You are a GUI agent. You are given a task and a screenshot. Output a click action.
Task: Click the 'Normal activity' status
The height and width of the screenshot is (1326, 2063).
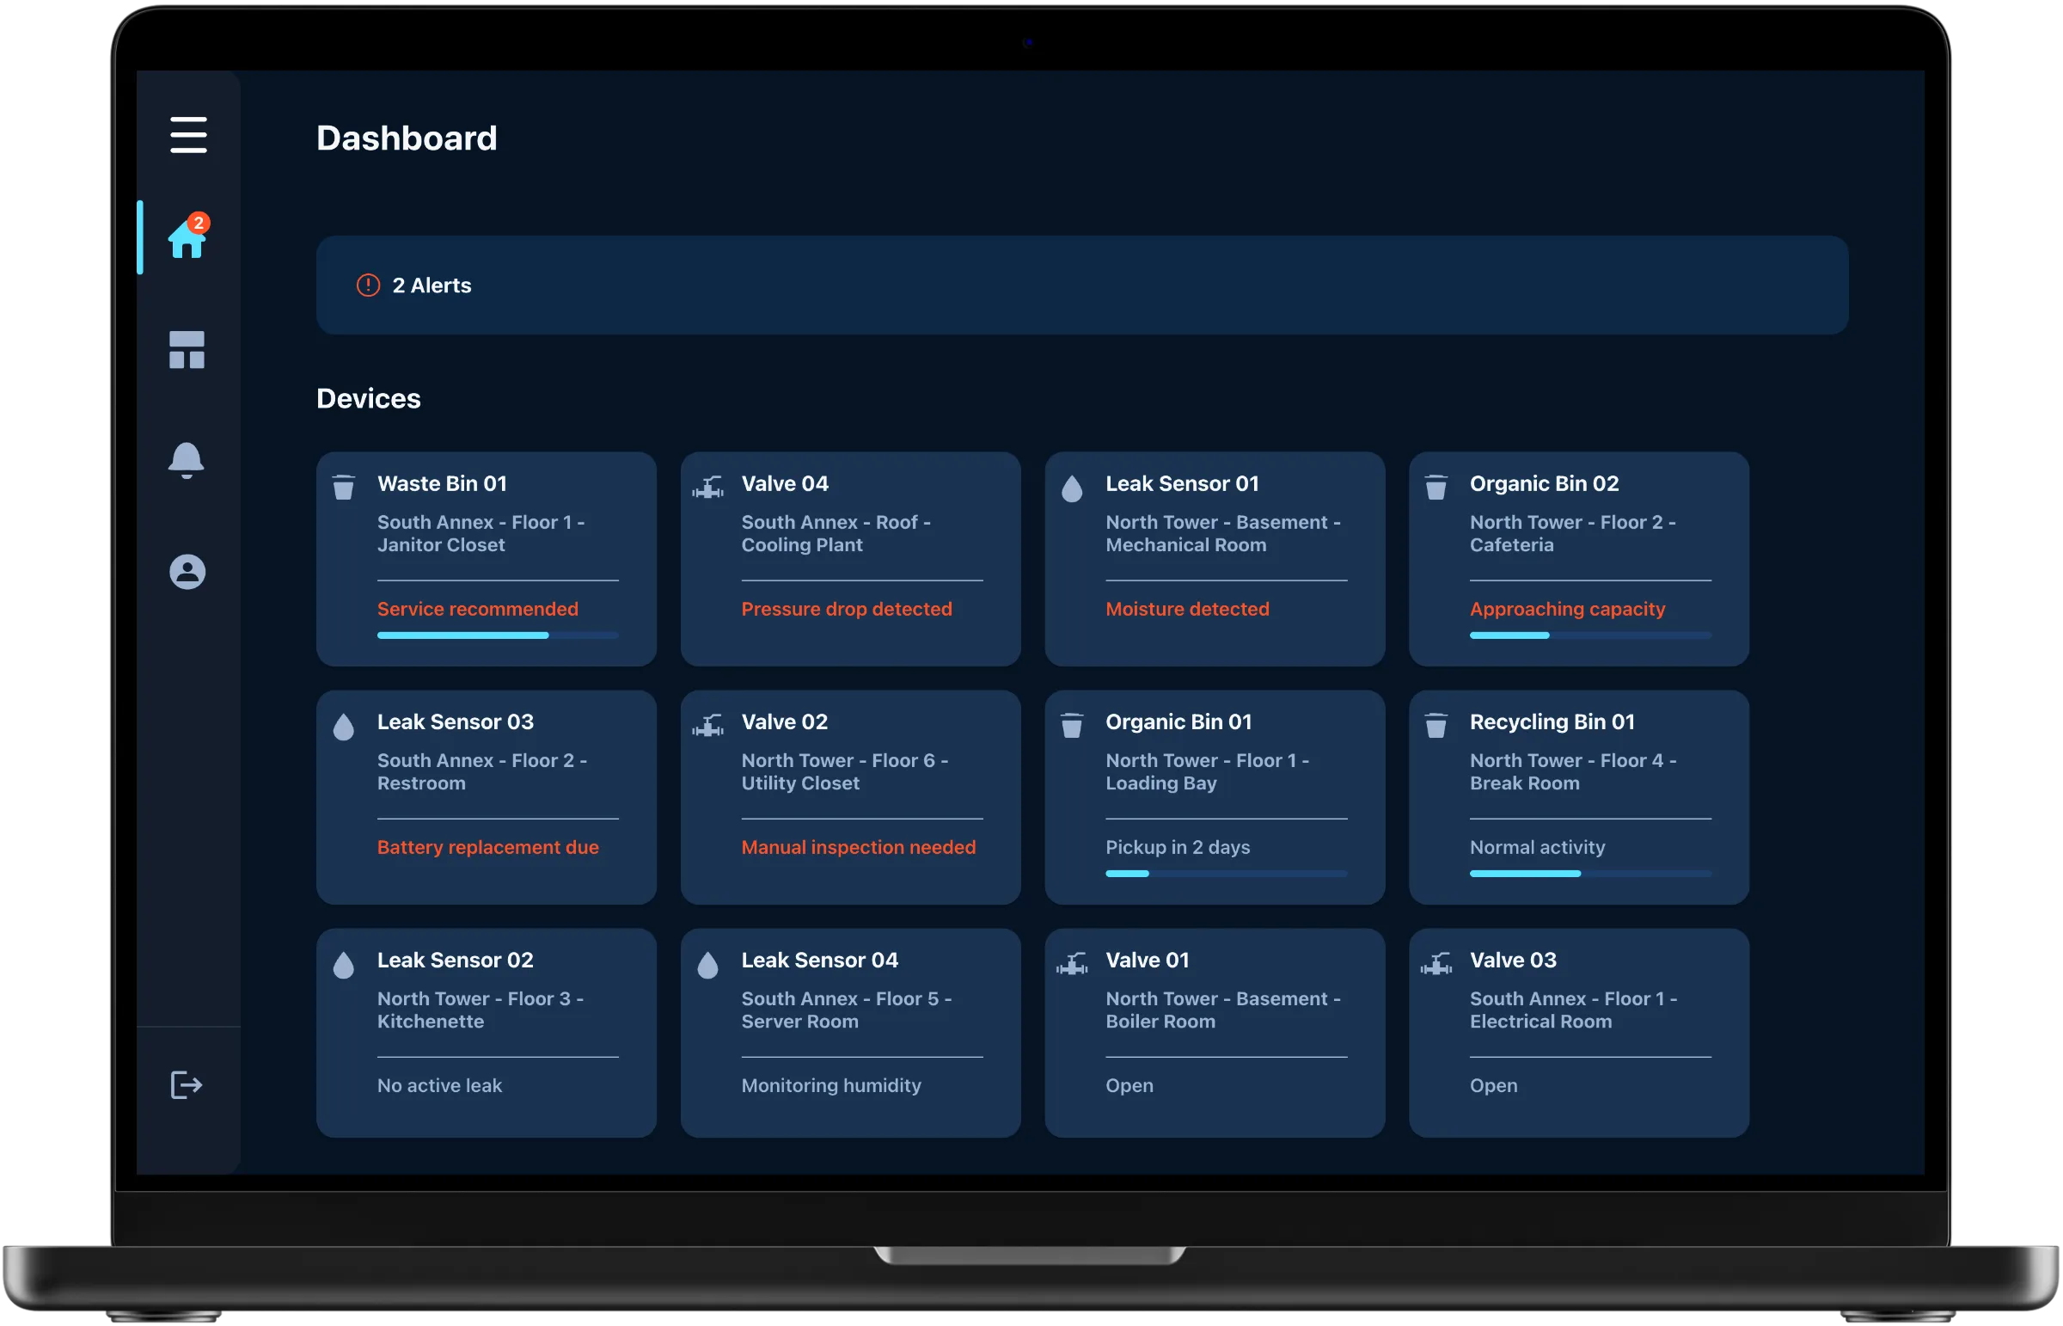pos(1537,847)
